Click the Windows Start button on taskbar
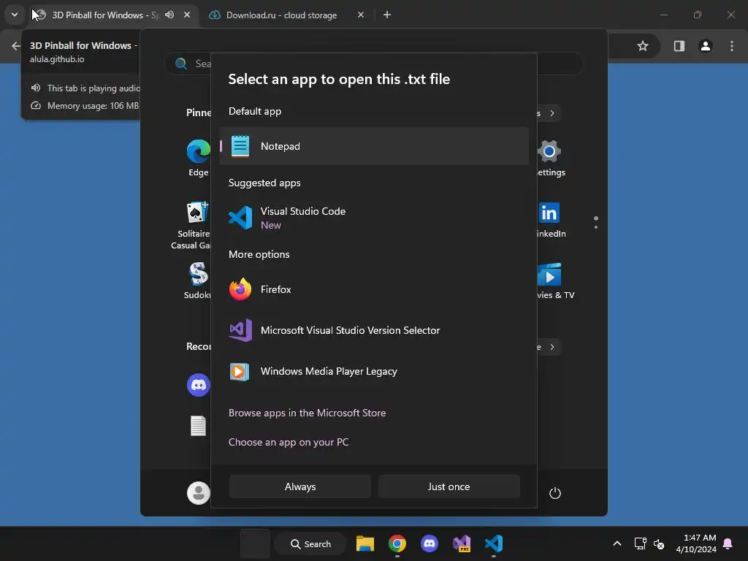748x561 pixels. click(255, 543)
